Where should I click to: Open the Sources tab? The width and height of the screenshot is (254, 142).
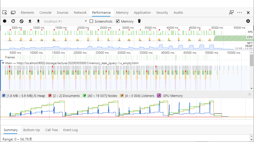[x=62, y=12]
